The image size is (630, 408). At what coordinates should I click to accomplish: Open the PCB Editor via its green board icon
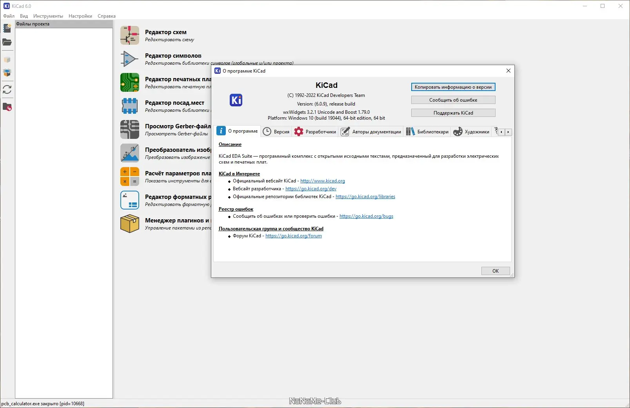[x=130, y=82]
